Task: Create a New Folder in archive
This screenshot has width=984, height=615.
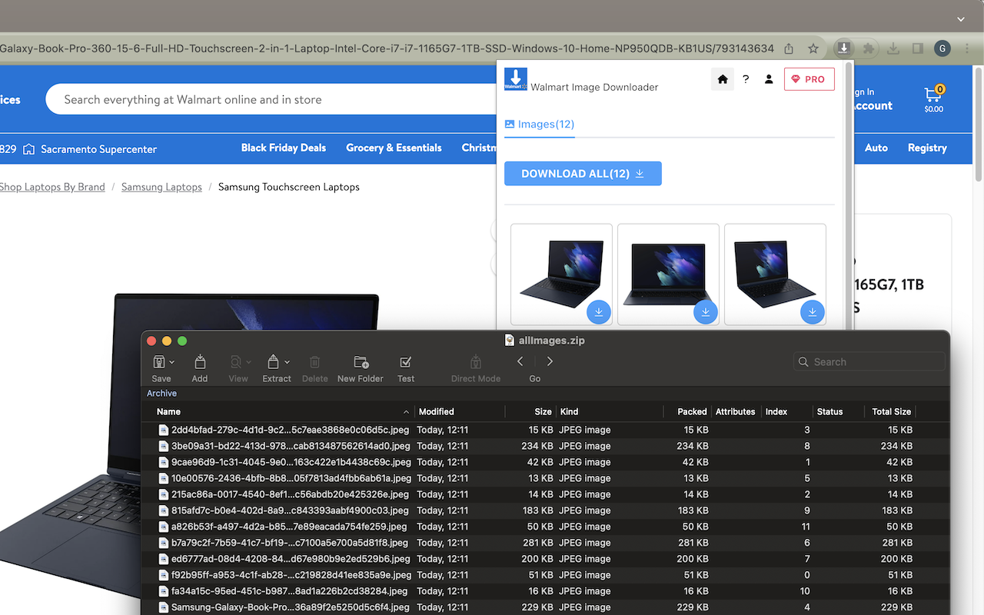Action: [x=361, y=367]
